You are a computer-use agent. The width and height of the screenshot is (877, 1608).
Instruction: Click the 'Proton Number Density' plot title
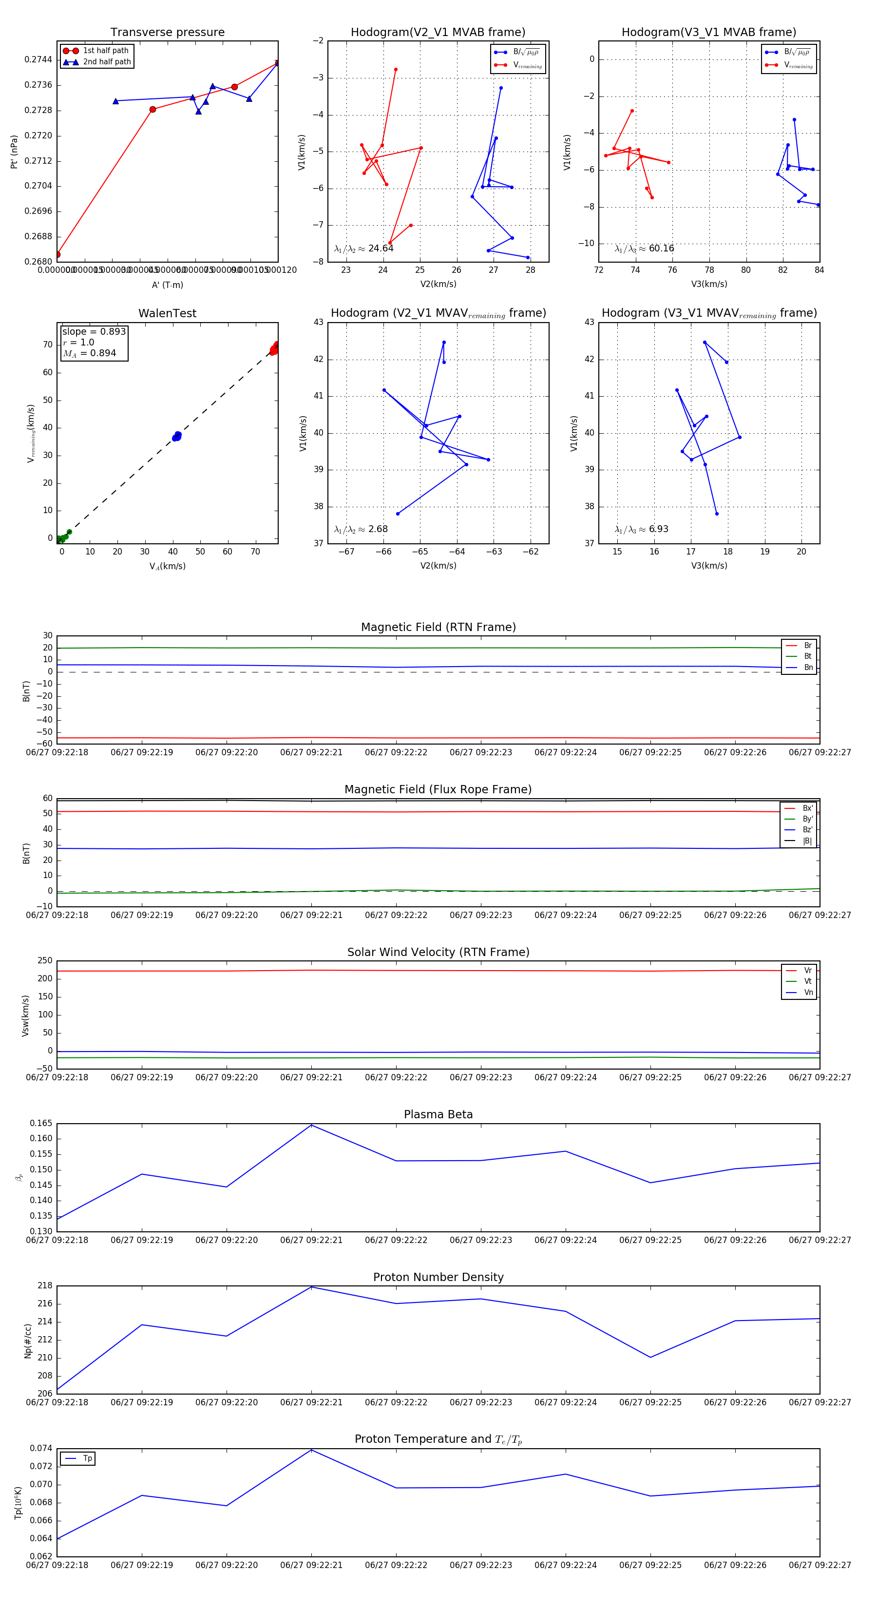[438, 1277]
